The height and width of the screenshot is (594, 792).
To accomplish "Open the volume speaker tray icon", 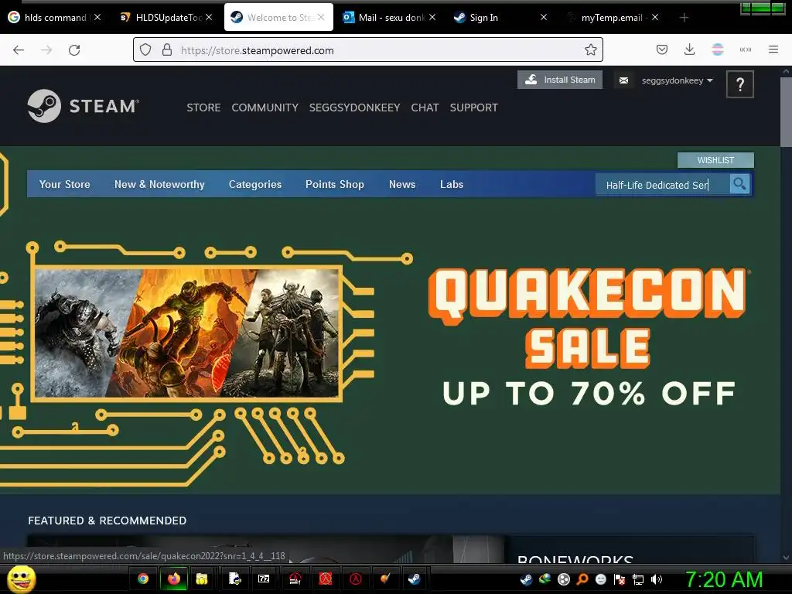I will (656, 579).
